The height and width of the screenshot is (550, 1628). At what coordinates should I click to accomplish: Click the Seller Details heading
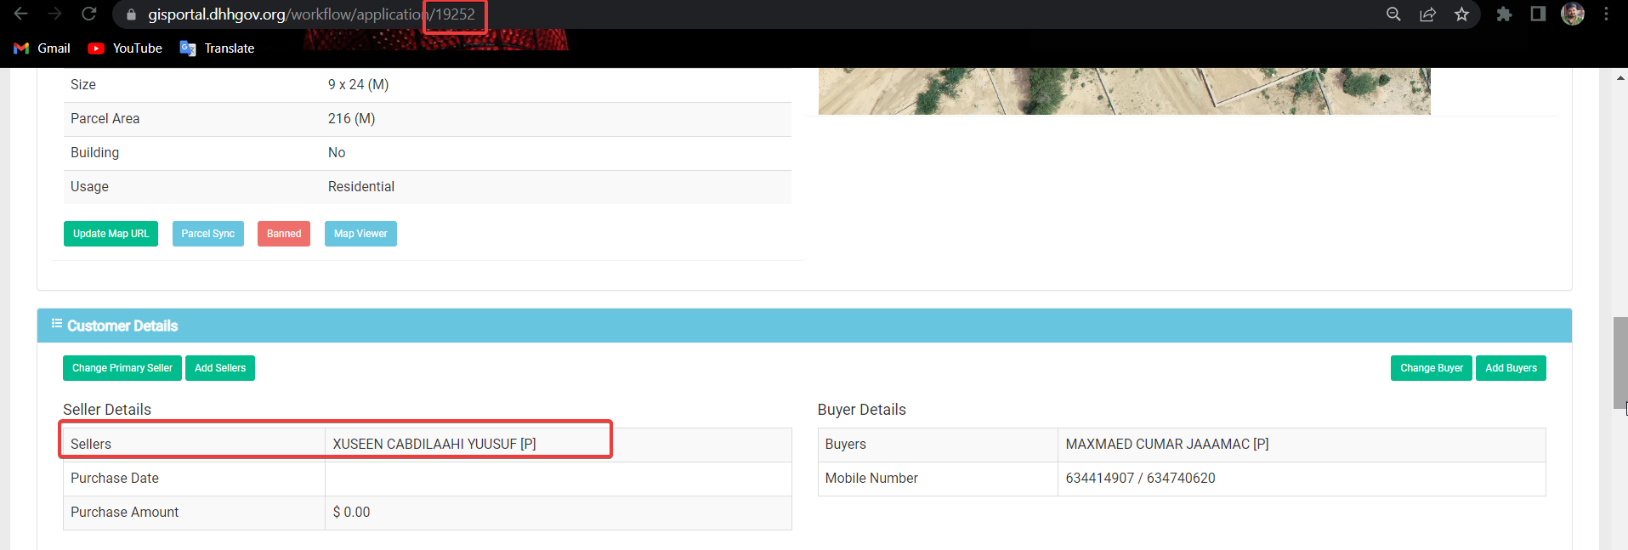107,410
